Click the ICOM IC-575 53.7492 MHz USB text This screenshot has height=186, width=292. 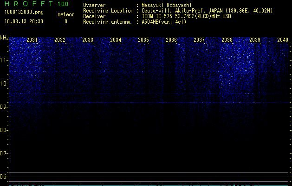(186, 16)
